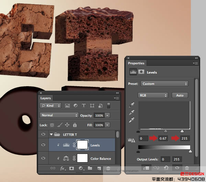Click the lock all padlock icon

point(75,125)
